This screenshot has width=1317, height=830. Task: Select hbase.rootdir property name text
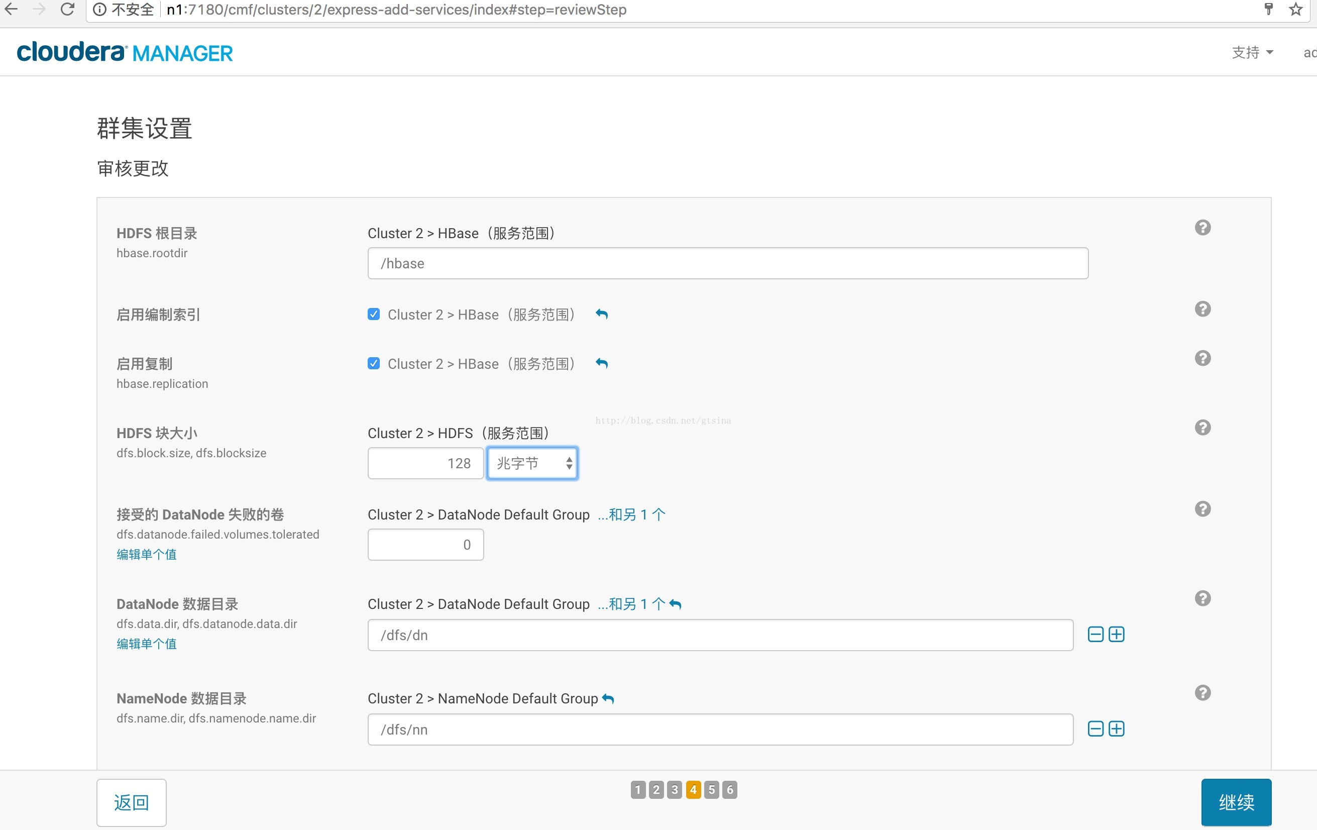pyautogui.click(x=152, y=253)
